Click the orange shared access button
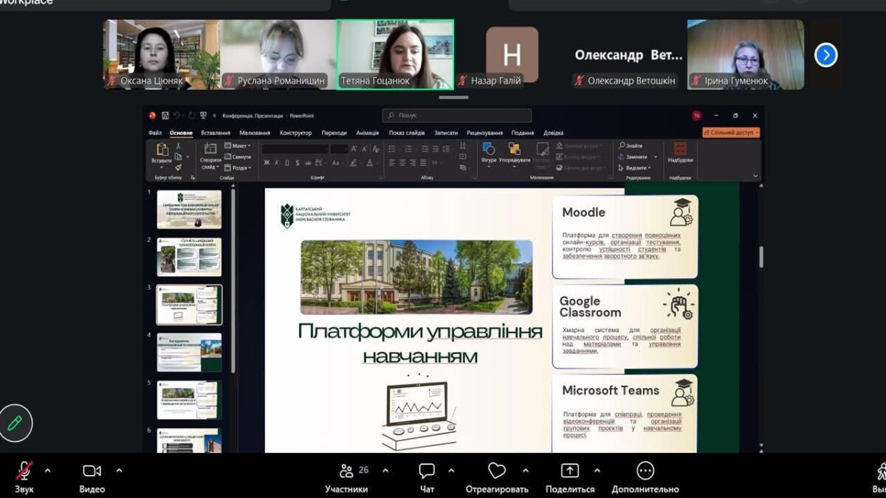The width and height of the screenshot is (886, 498). click(x=730, y=133)
